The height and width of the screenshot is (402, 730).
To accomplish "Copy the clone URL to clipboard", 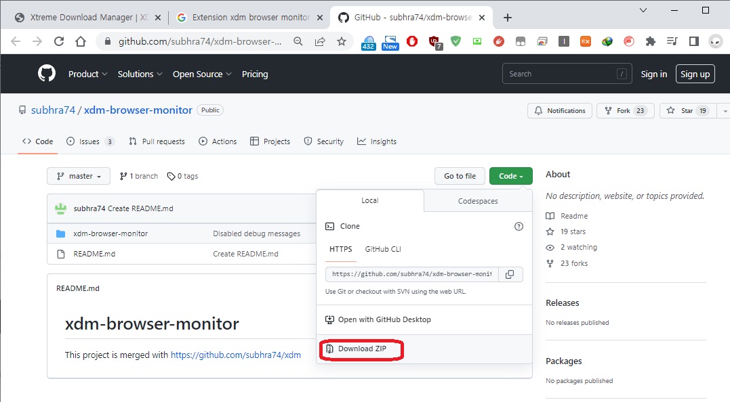I will pyautogui.click(x=510, y=274).
